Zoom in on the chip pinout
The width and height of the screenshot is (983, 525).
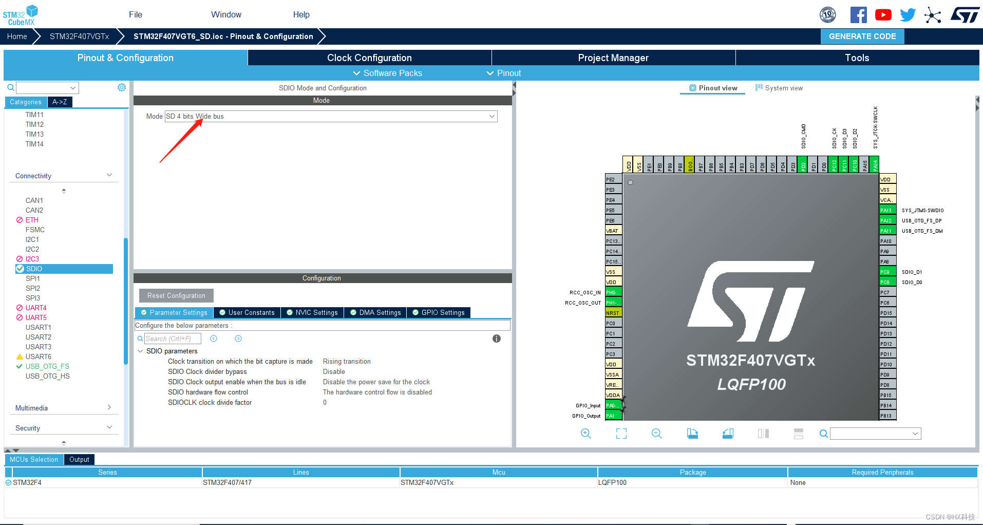[585, 434]
